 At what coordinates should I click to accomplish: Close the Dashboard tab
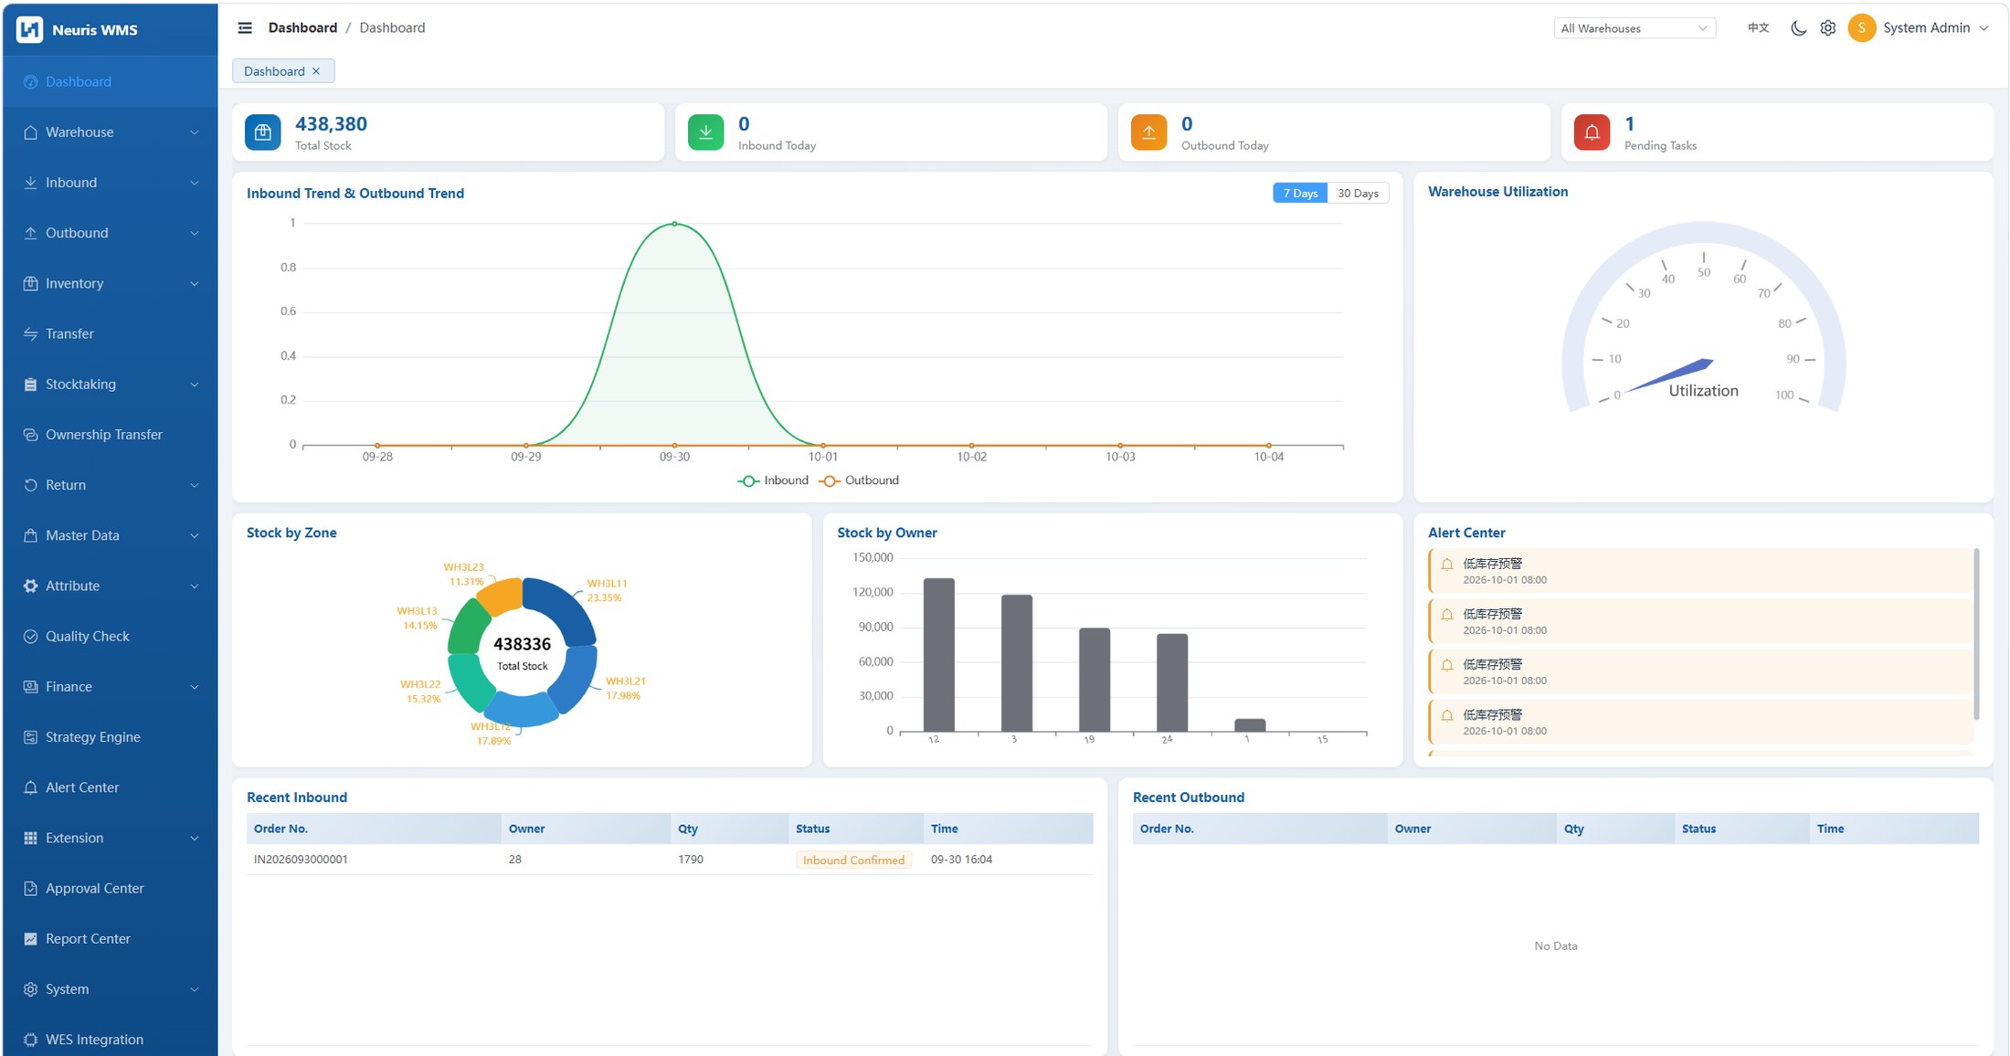pos(316,71)
